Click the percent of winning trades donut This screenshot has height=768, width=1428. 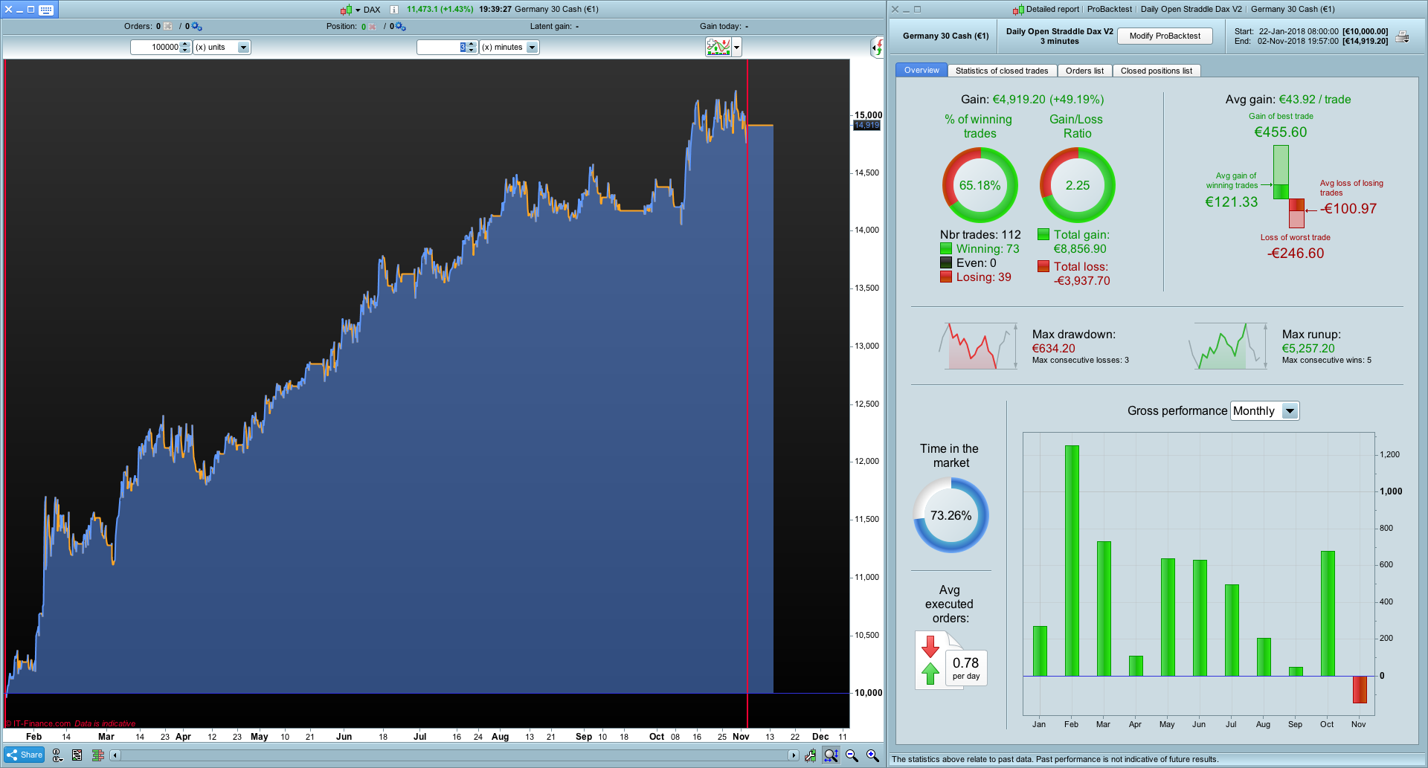tap(980, 185)
